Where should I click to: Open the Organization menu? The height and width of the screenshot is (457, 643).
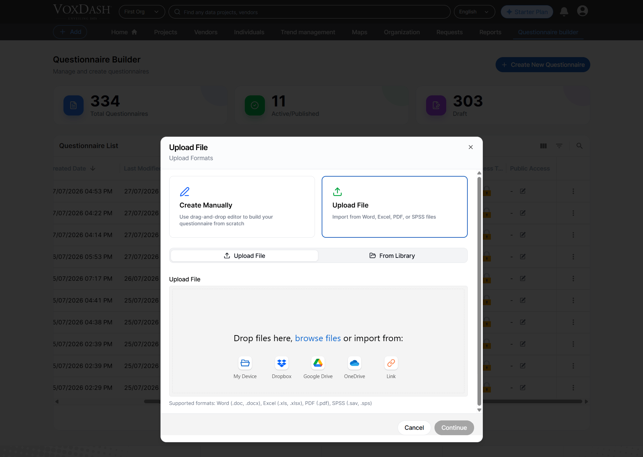(402, 32)
